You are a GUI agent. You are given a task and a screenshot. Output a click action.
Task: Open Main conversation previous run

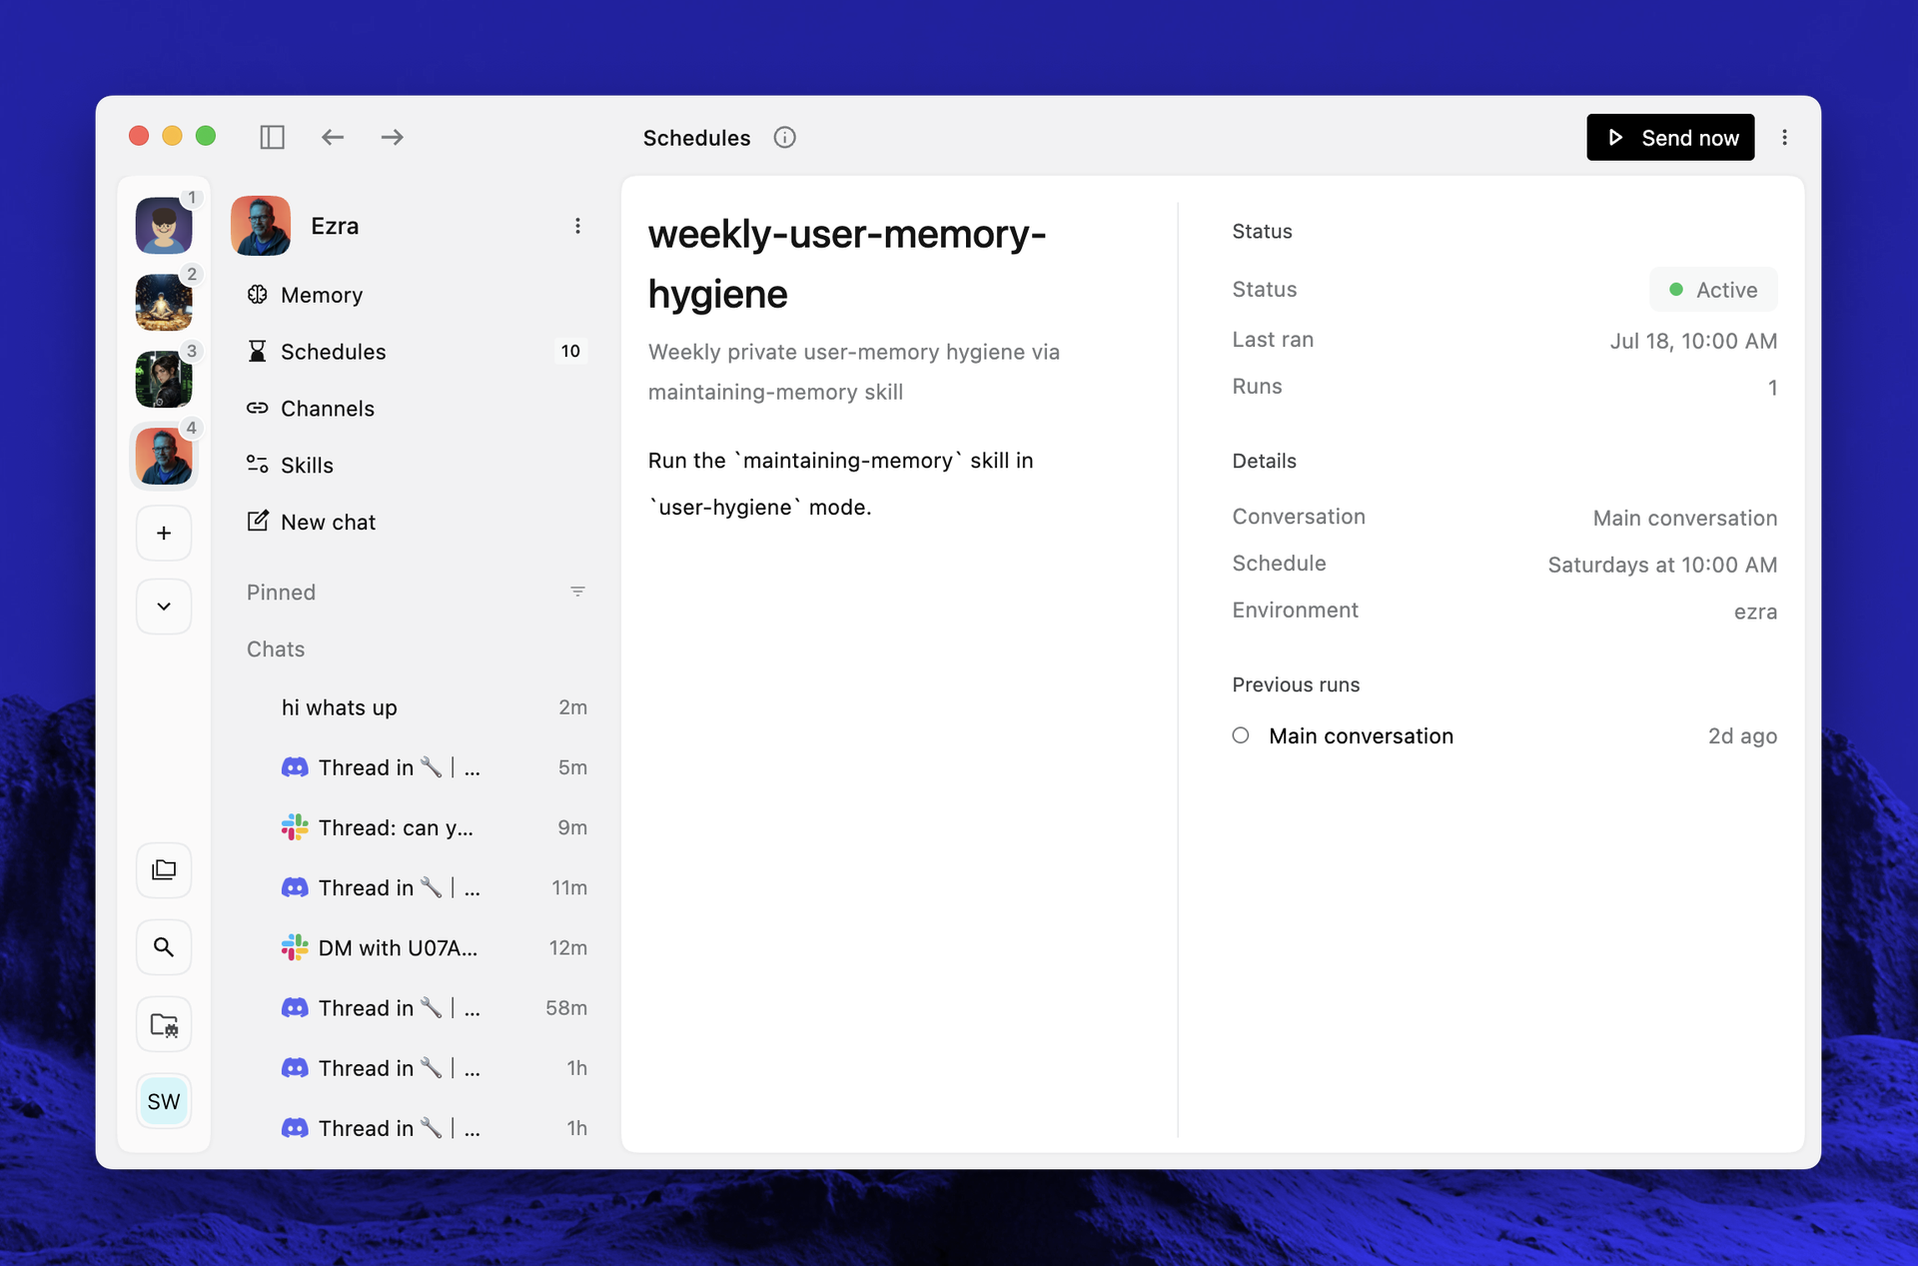(x=1504, y=736)
